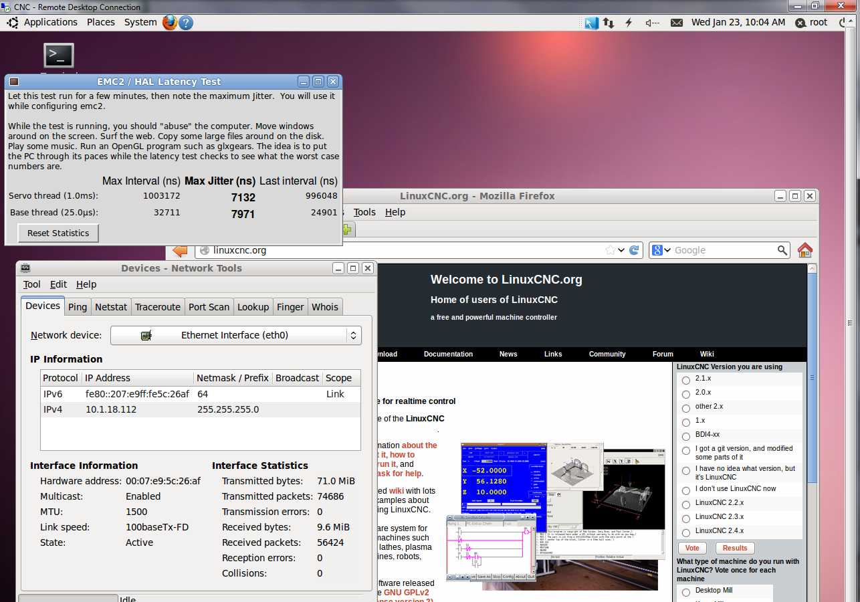Switch to the Traceroute tab
Viewport: 860px width, 602px height.
pyautogui.click(x=158, y=307)
